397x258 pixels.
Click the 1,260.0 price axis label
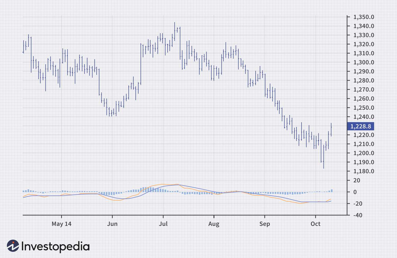pyautogui.click(x=364, y=99)
